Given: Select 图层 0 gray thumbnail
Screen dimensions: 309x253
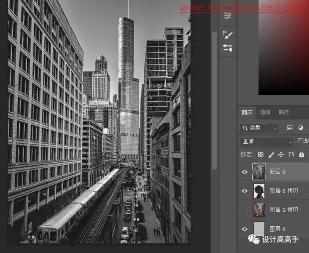Looking at the screenshot, I should pyautogui.click(x=259, y=229).
